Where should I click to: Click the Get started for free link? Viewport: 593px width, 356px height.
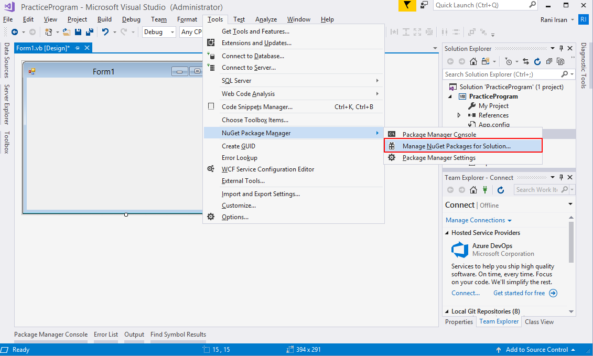(x=520, y=293)
